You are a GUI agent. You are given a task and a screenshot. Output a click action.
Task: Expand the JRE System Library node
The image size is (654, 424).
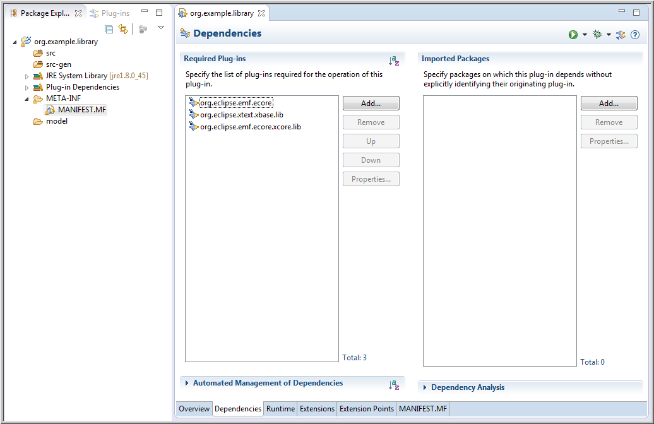(x=27, y=76)
